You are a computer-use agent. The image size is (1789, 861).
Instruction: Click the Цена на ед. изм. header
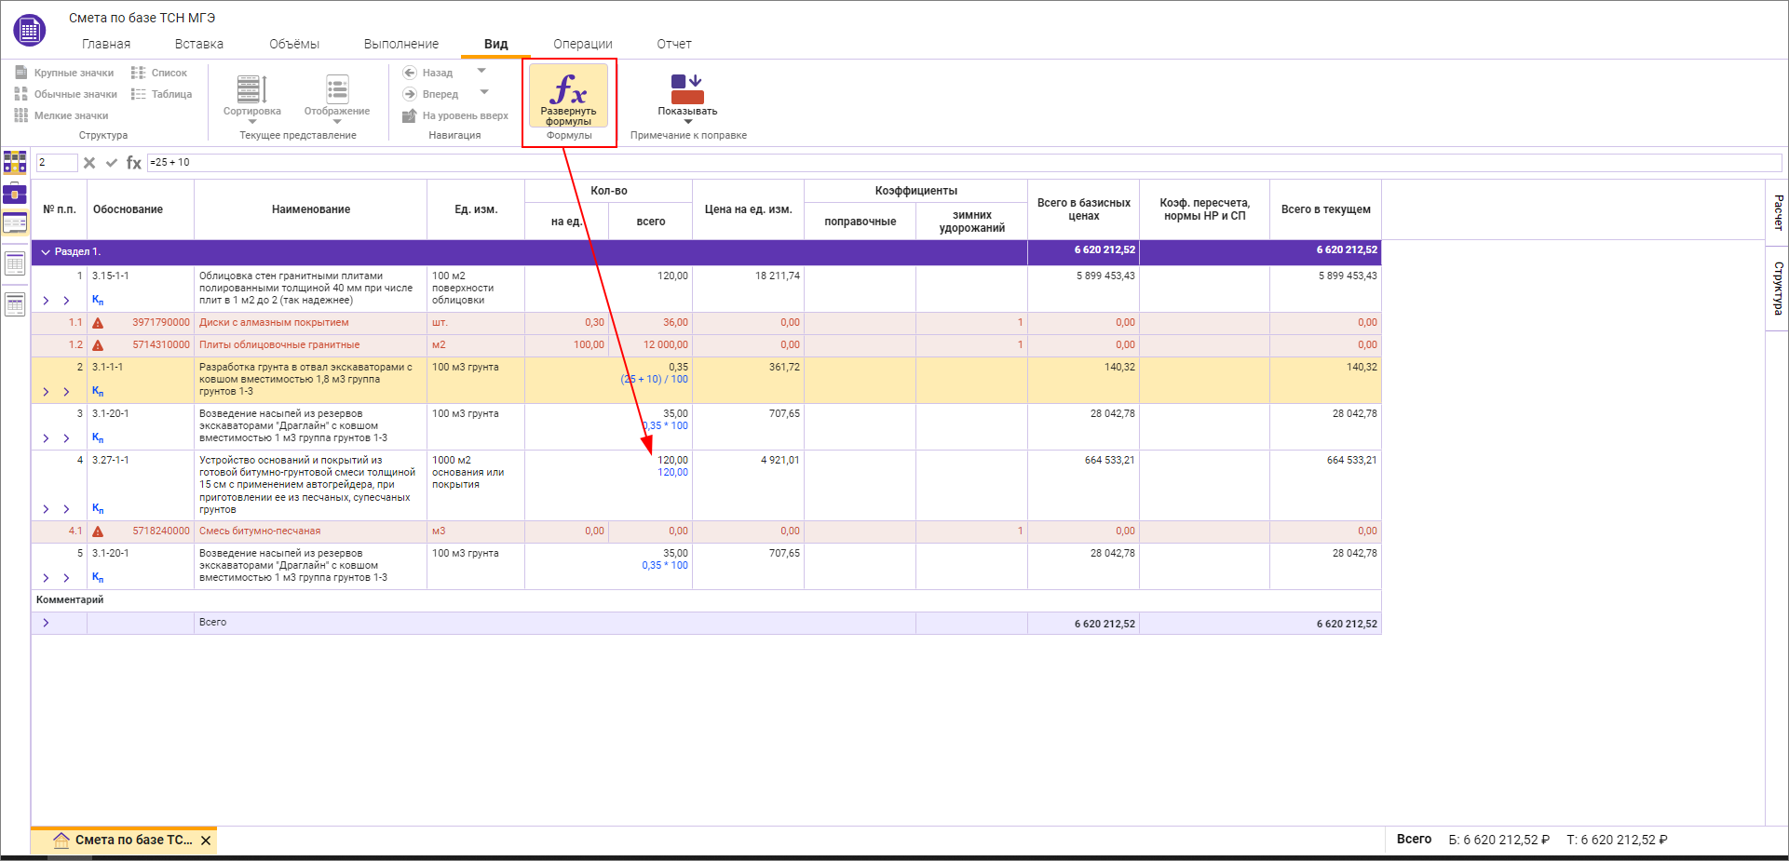pos(749,209)
